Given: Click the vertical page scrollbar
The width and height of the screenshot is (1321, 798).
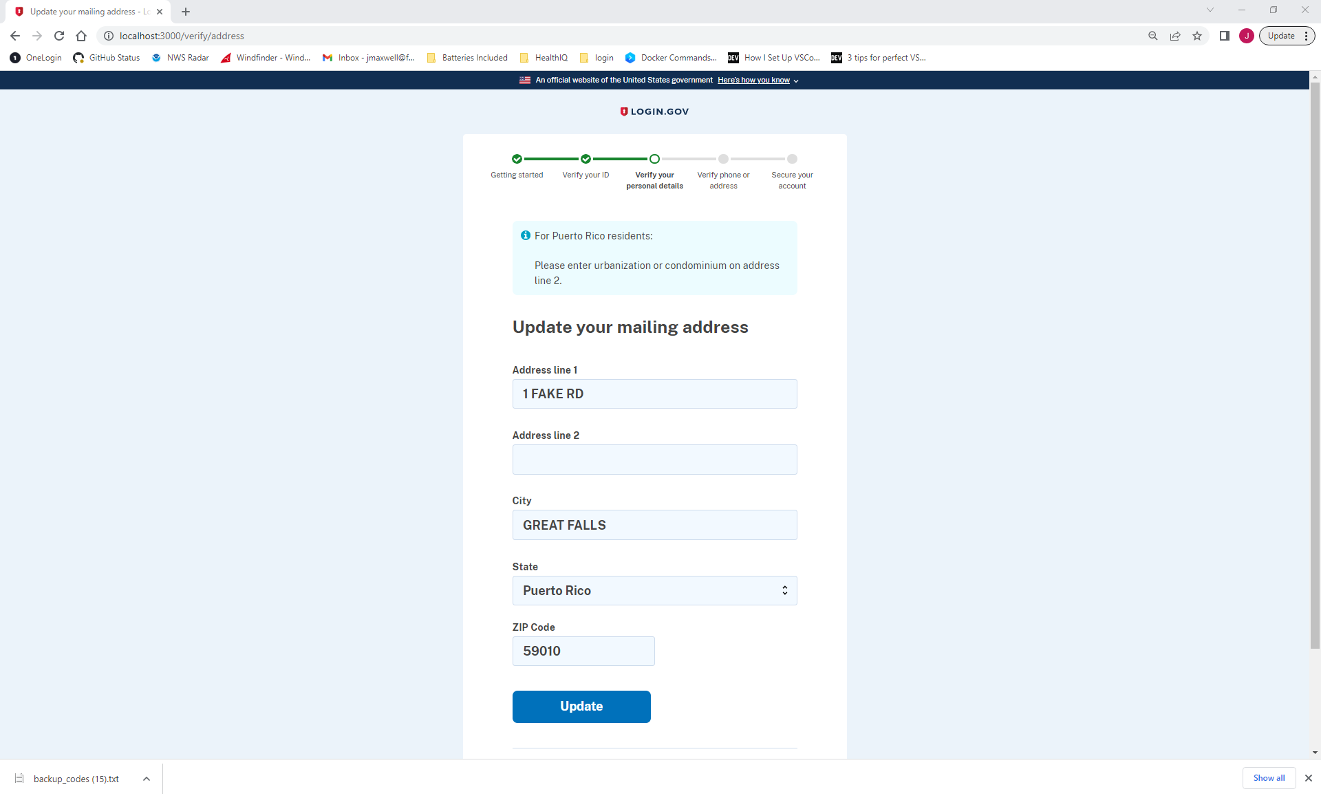Looking at the screenshot, I should tap(1315, 365).
